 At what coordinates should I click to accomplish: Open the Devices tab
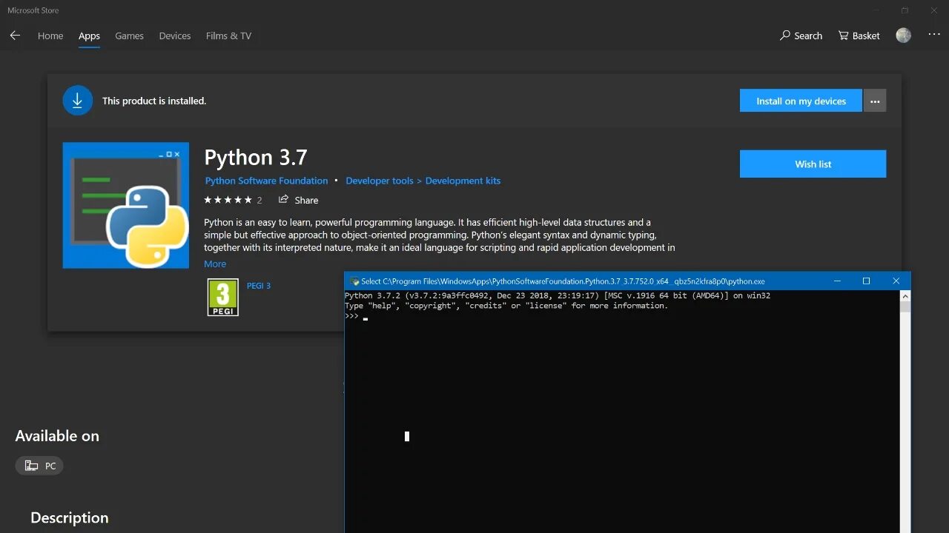pos(175,36)
